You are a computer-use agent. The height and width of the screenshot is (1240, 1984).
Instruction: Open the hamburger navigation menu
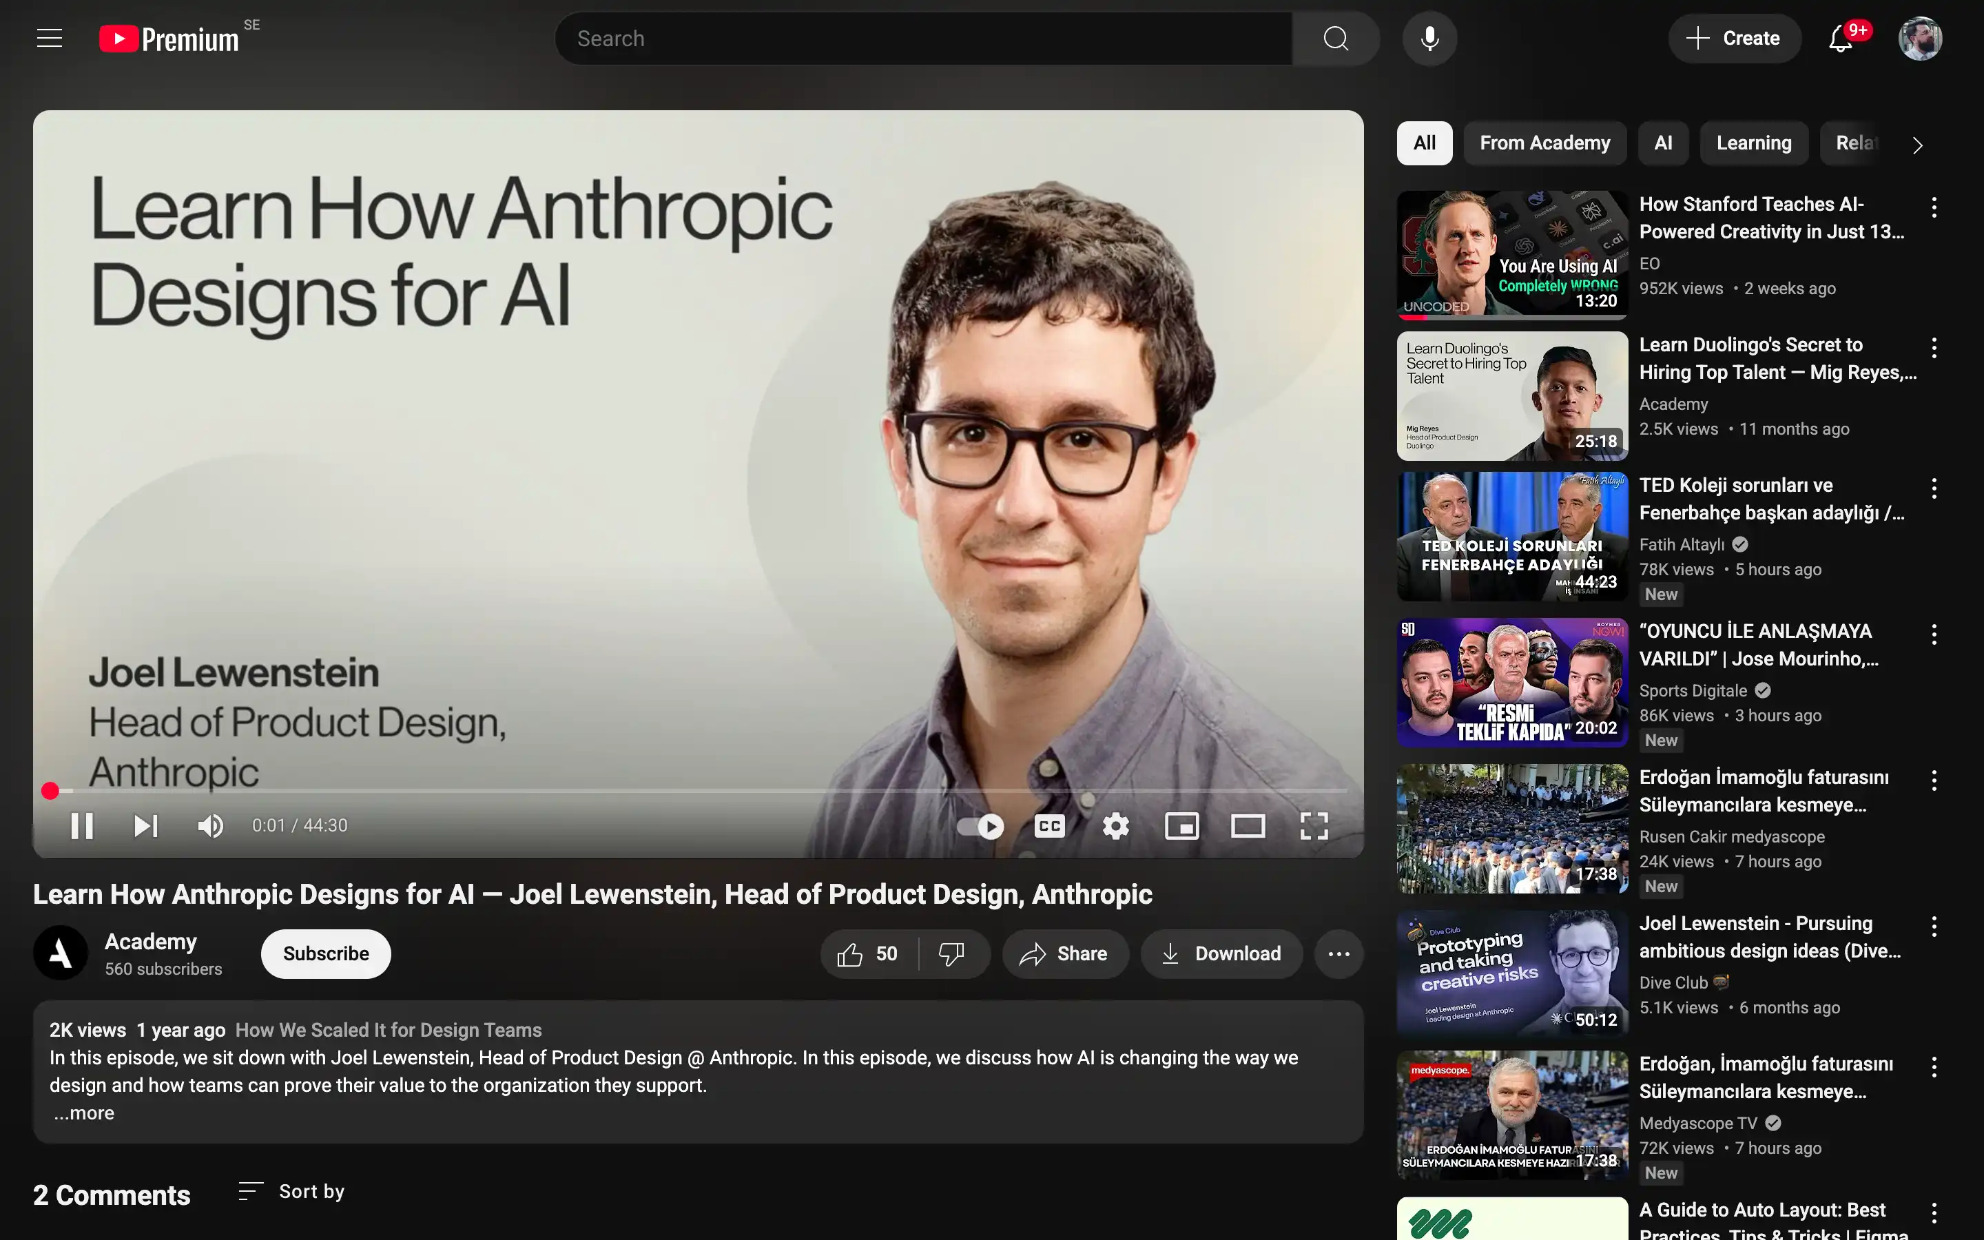(x=49, y=38)
